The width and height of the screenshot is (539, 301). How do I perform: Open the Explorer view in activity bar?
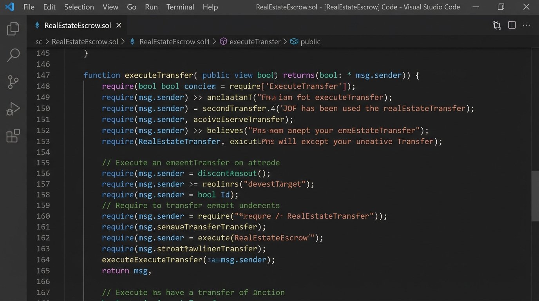(13, 29)
